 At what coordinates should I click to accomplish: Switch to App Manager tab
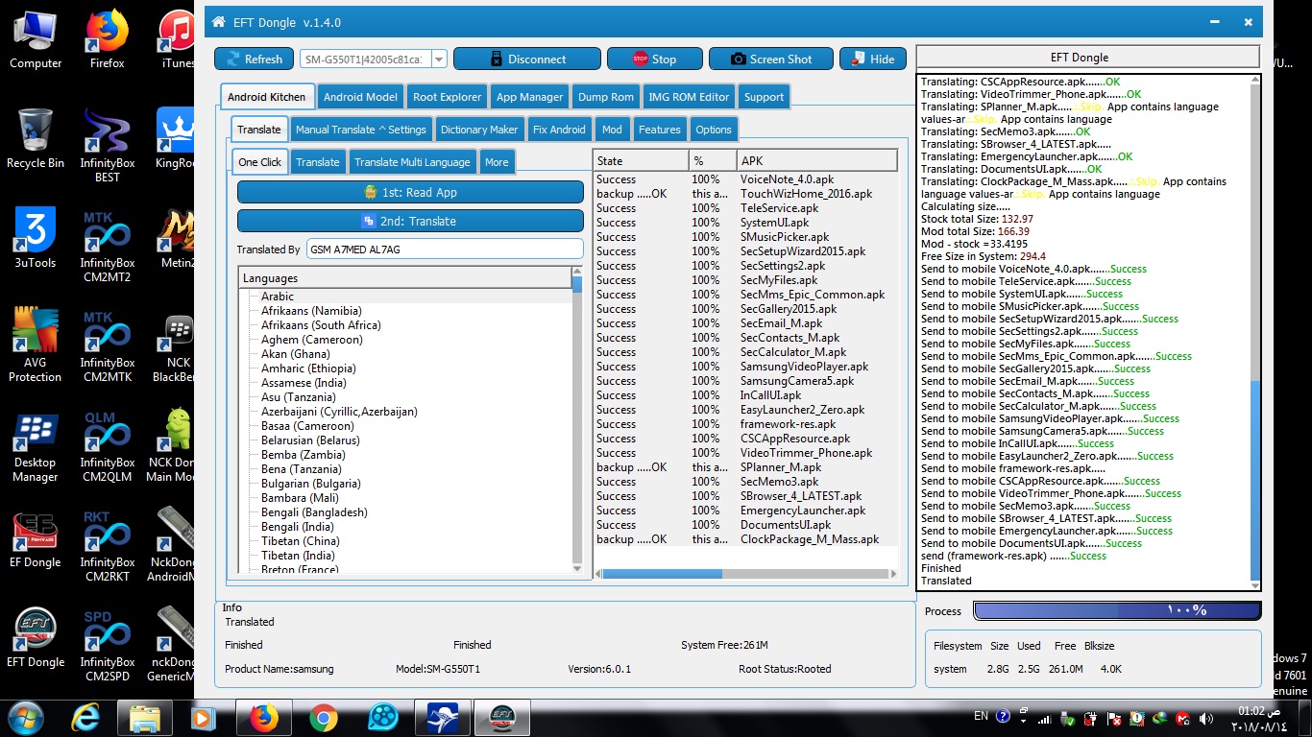[x=529, y=97]
